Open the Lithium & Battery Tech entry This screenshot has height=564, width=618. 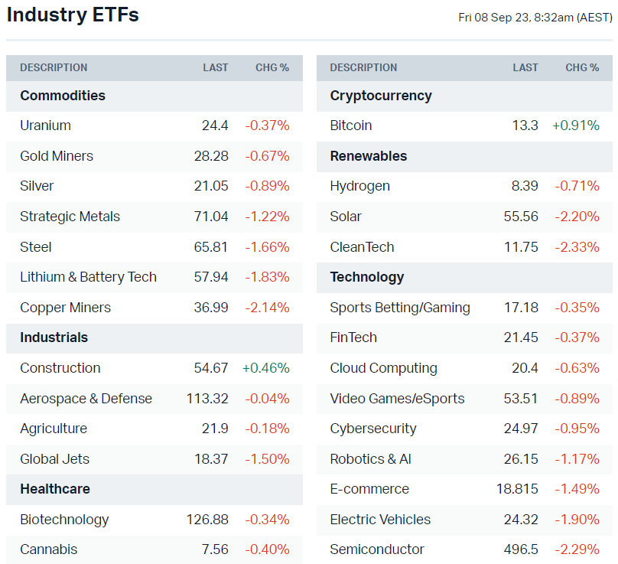tap(88, 277)
